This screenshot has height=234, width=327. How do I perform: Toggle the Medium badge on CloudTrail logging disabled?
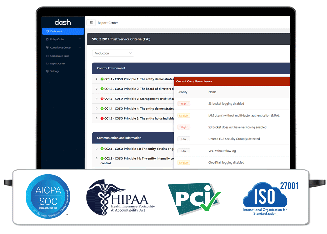tap(184, 162)
